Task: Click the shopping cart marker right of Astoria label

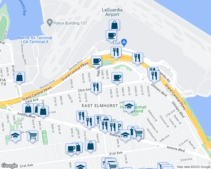Action: [x=138, y=135]
